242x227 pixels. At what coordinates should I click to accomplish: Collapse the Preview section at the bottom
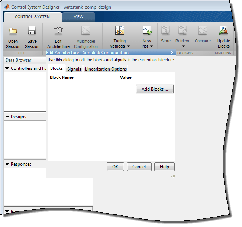pyautogui.click(x=7, y=211)
